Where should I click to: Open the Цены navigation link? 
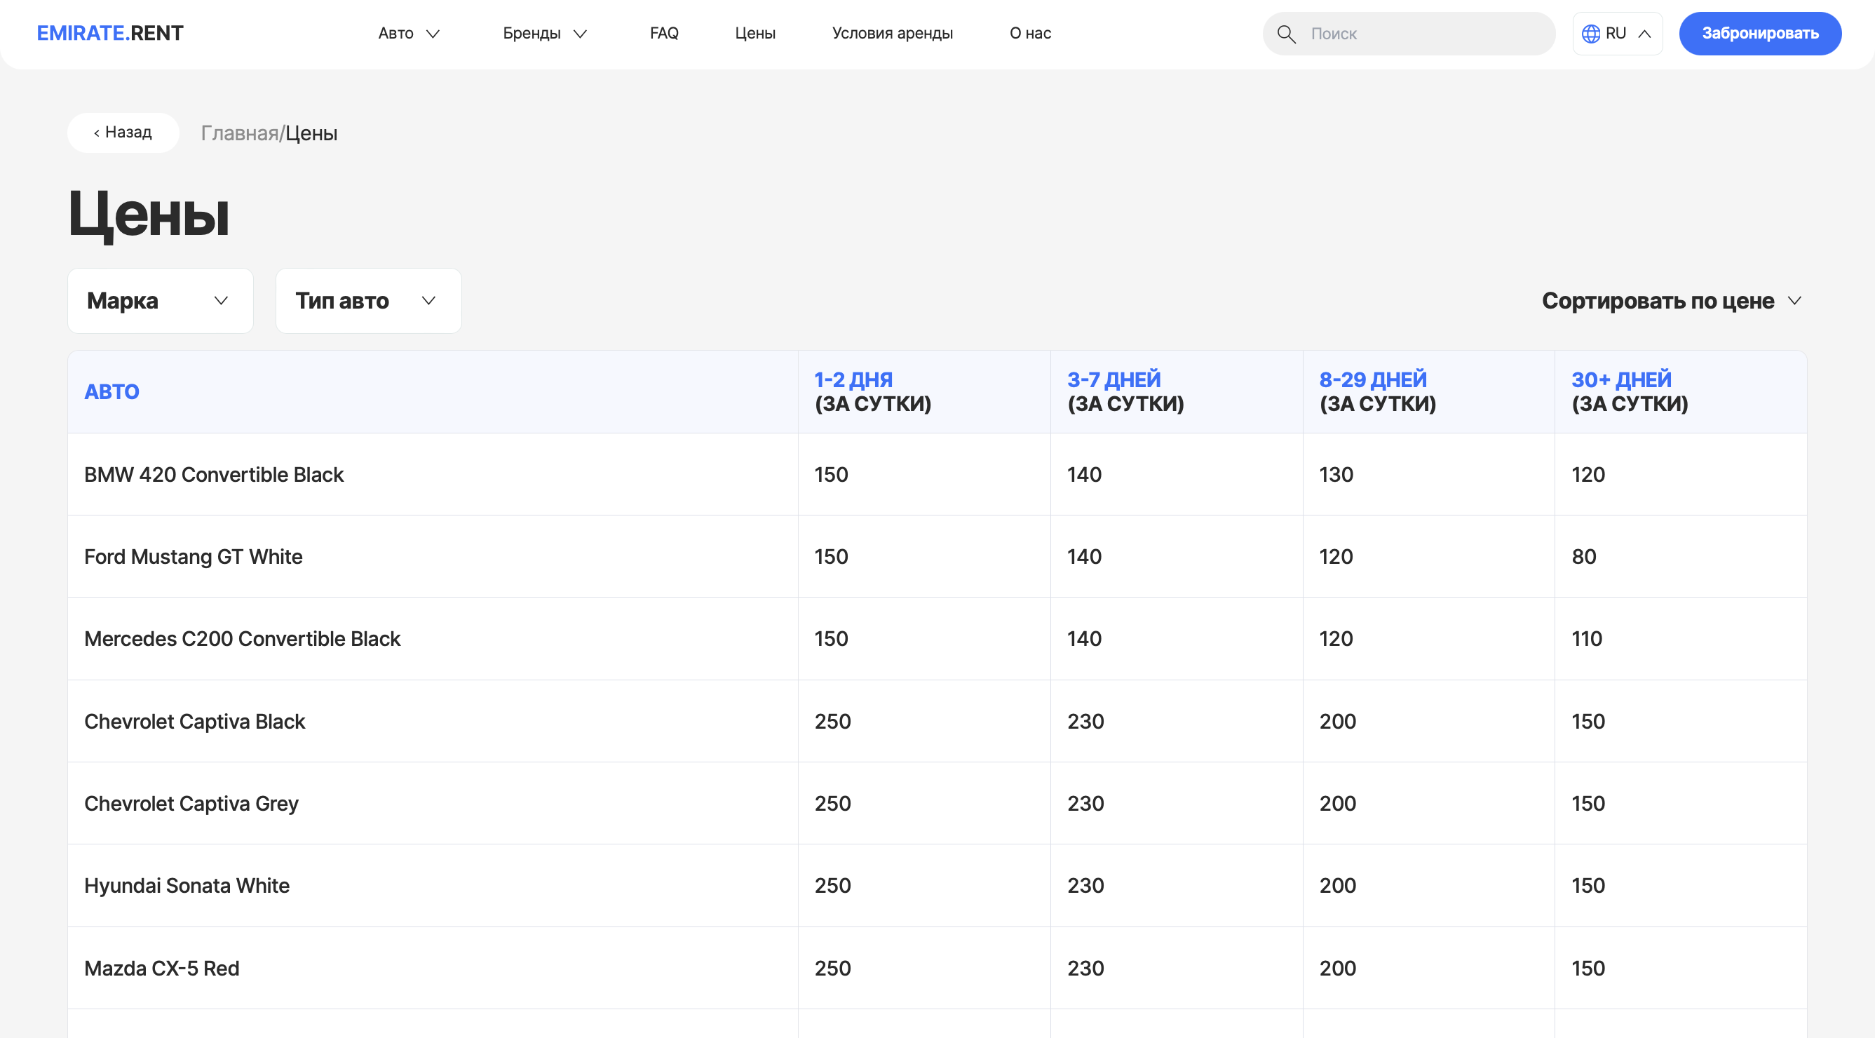click(x=754, y=33)
